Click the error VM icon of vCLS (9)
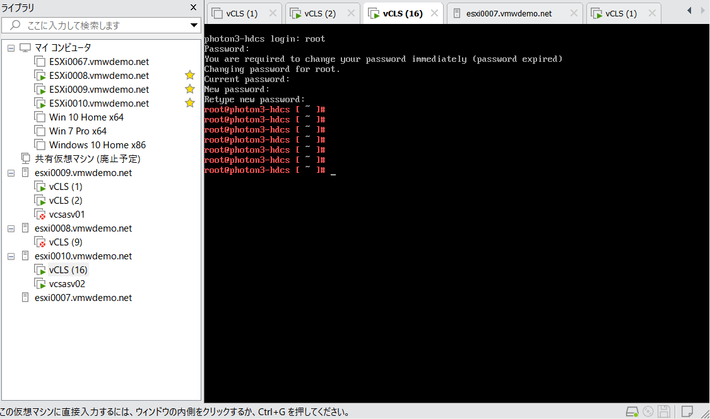710x419 pixels. click(40, 242)
